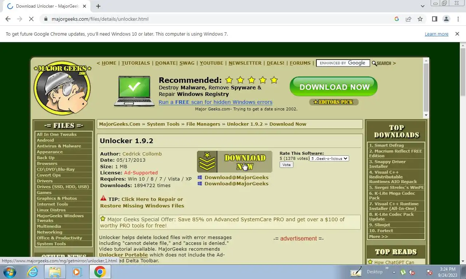
Task: Click the Google search input field
Action: point(343,63)
